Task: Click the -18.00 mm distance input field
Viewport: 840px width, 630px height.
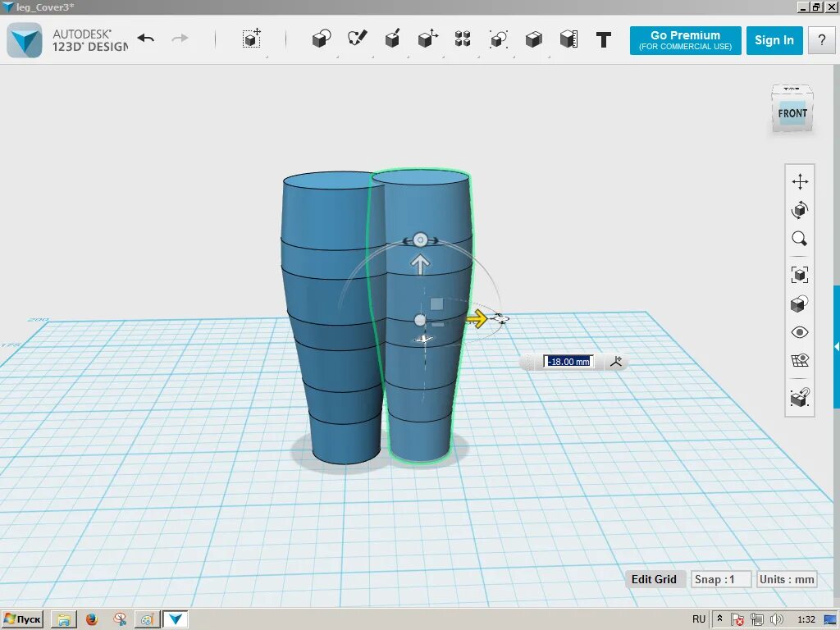Action: coord(568,362)
